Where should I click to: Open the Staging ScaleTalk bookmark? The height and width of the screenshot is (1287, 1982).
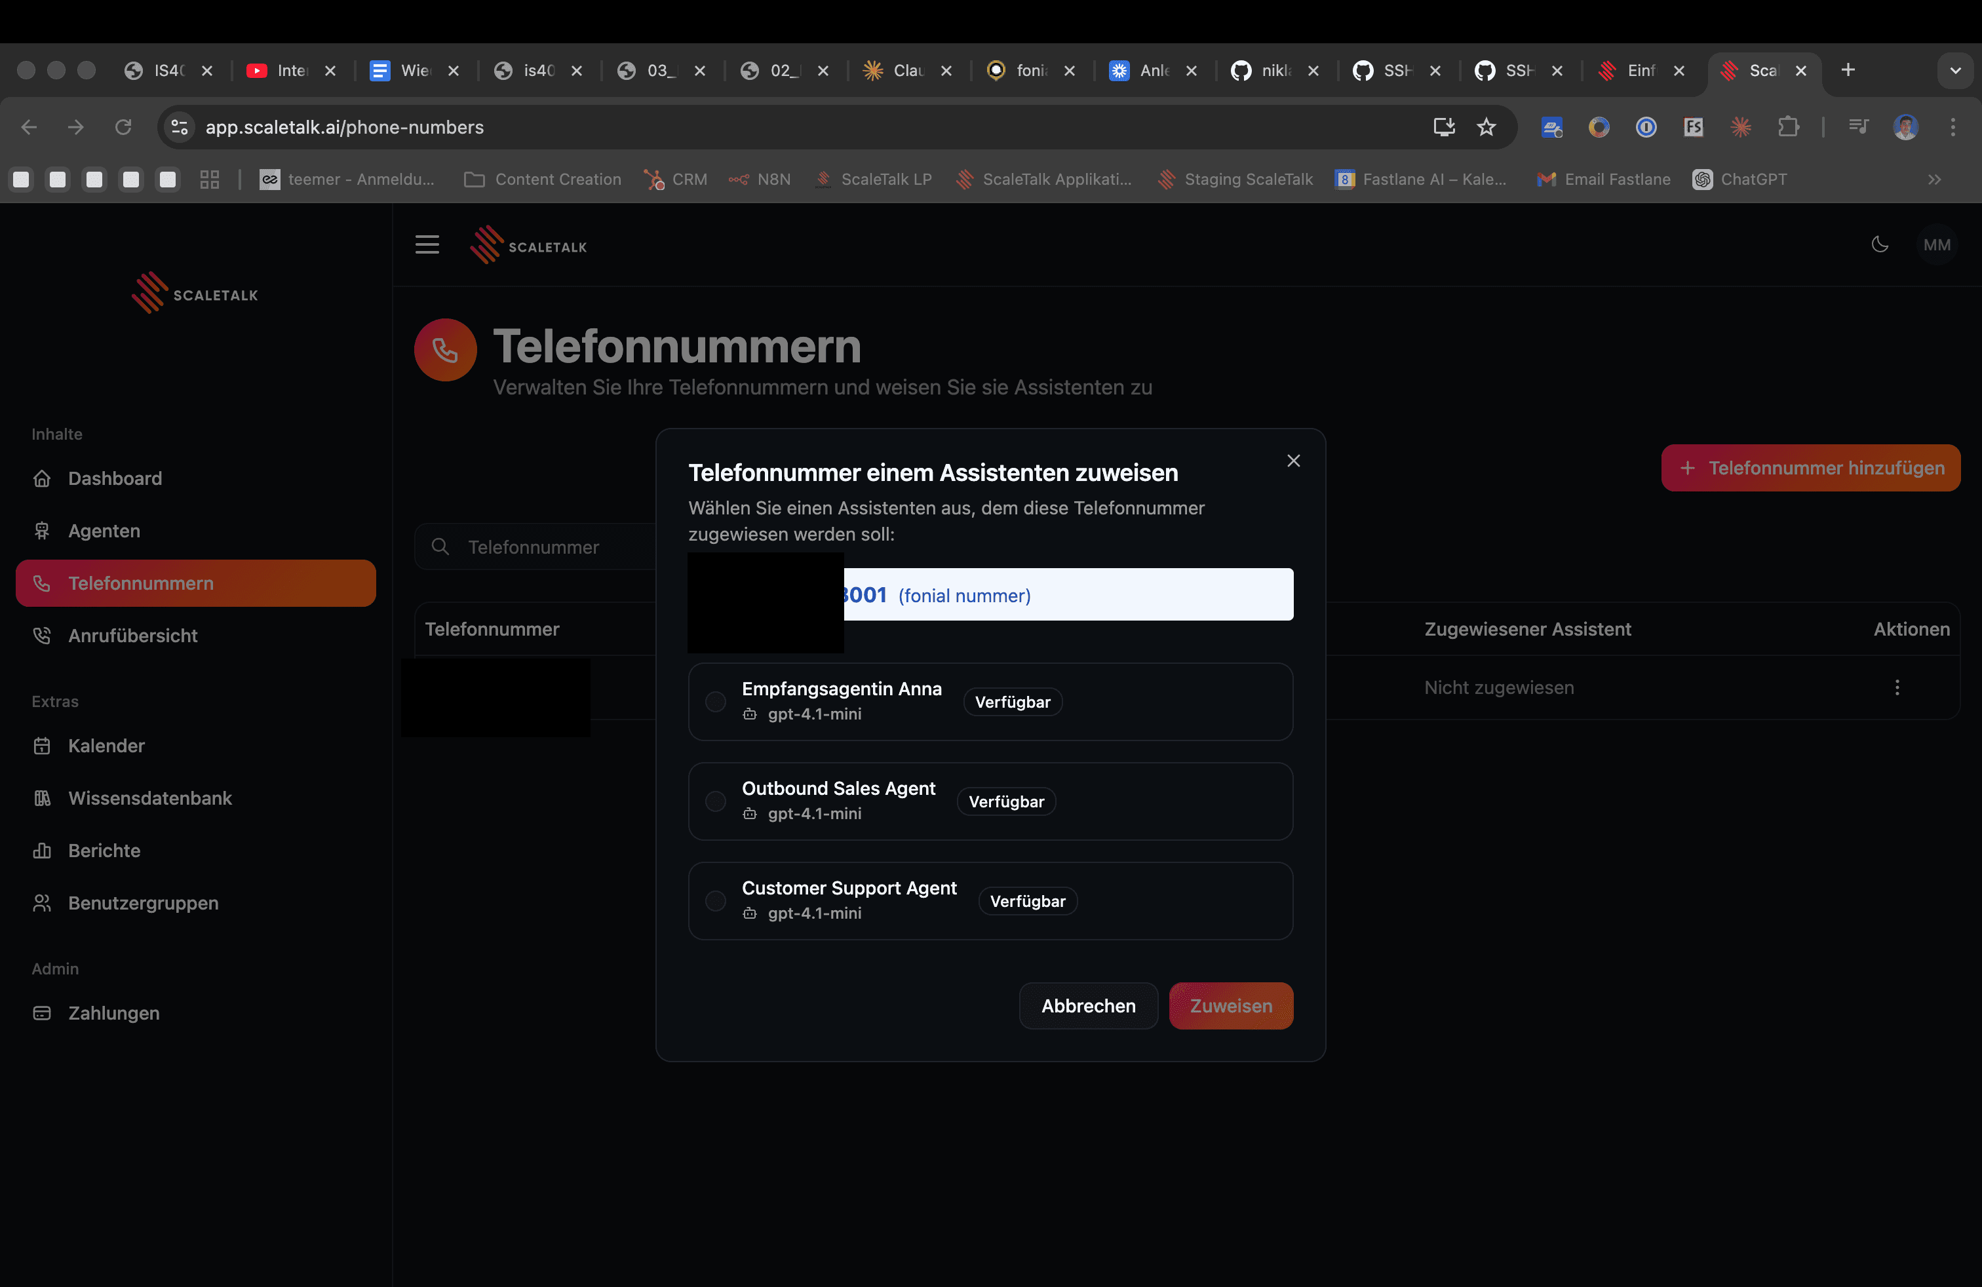1236,179
